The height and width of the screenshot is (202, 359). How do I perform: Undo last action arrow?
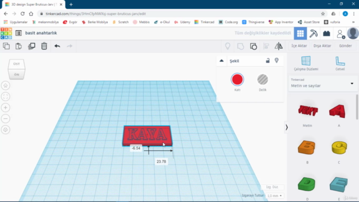tap(57, 46)
